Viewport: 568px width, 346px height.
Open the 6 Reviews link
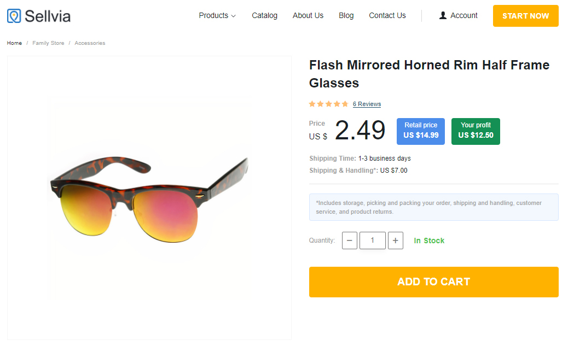click(367, 104)
